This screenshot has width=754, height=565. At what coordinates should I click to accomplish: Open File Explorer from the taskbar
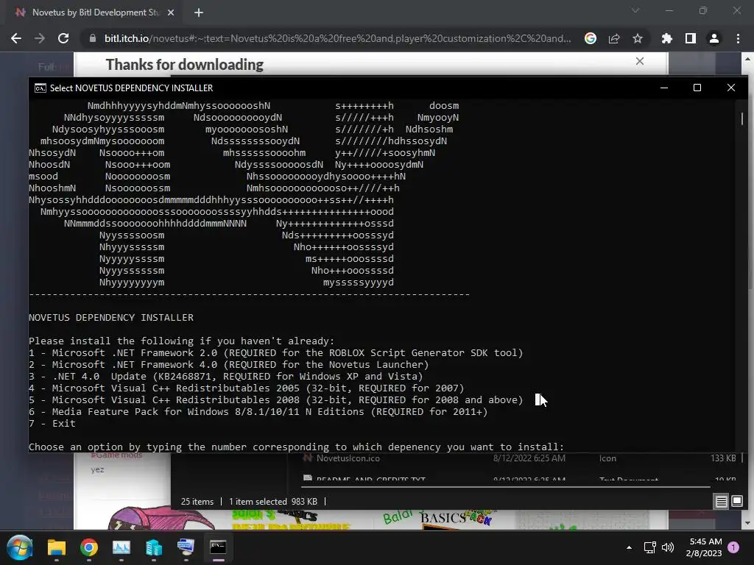(x=56, y=547)
